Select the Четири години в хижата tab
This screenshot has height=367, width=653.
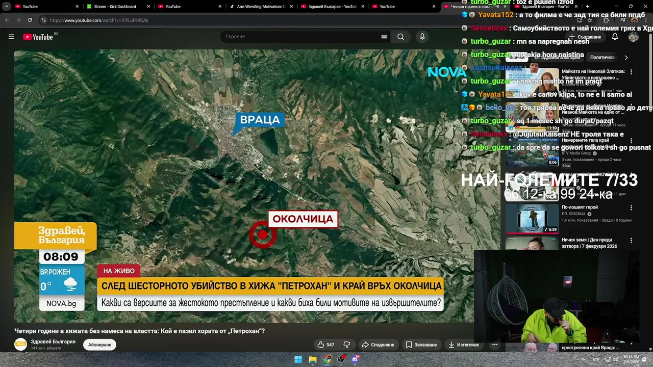(474, 7)
